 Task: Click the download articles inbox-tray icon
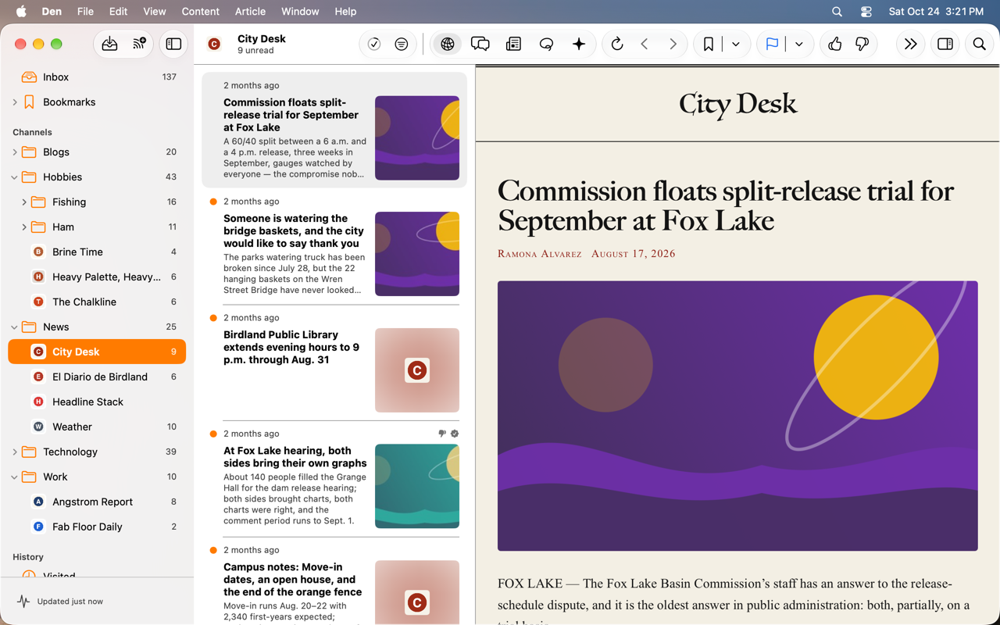pyautogui.click(x=109, y=45)
